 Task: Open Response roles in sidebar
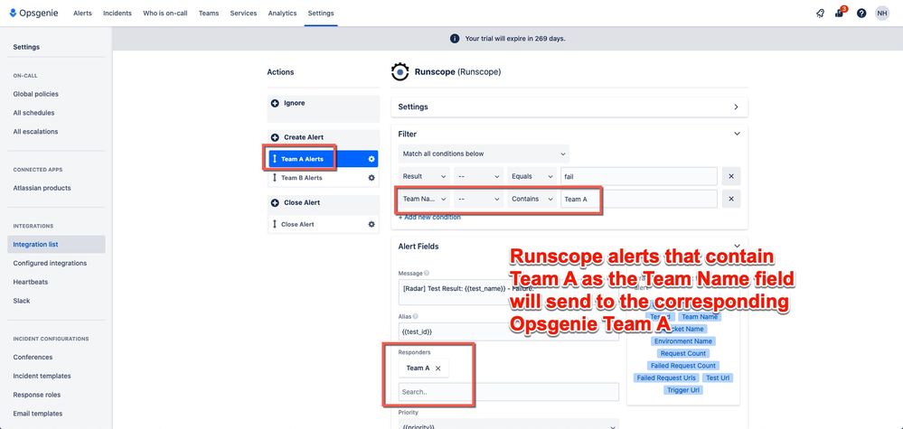pyautogui.click(x=37, y=395)
